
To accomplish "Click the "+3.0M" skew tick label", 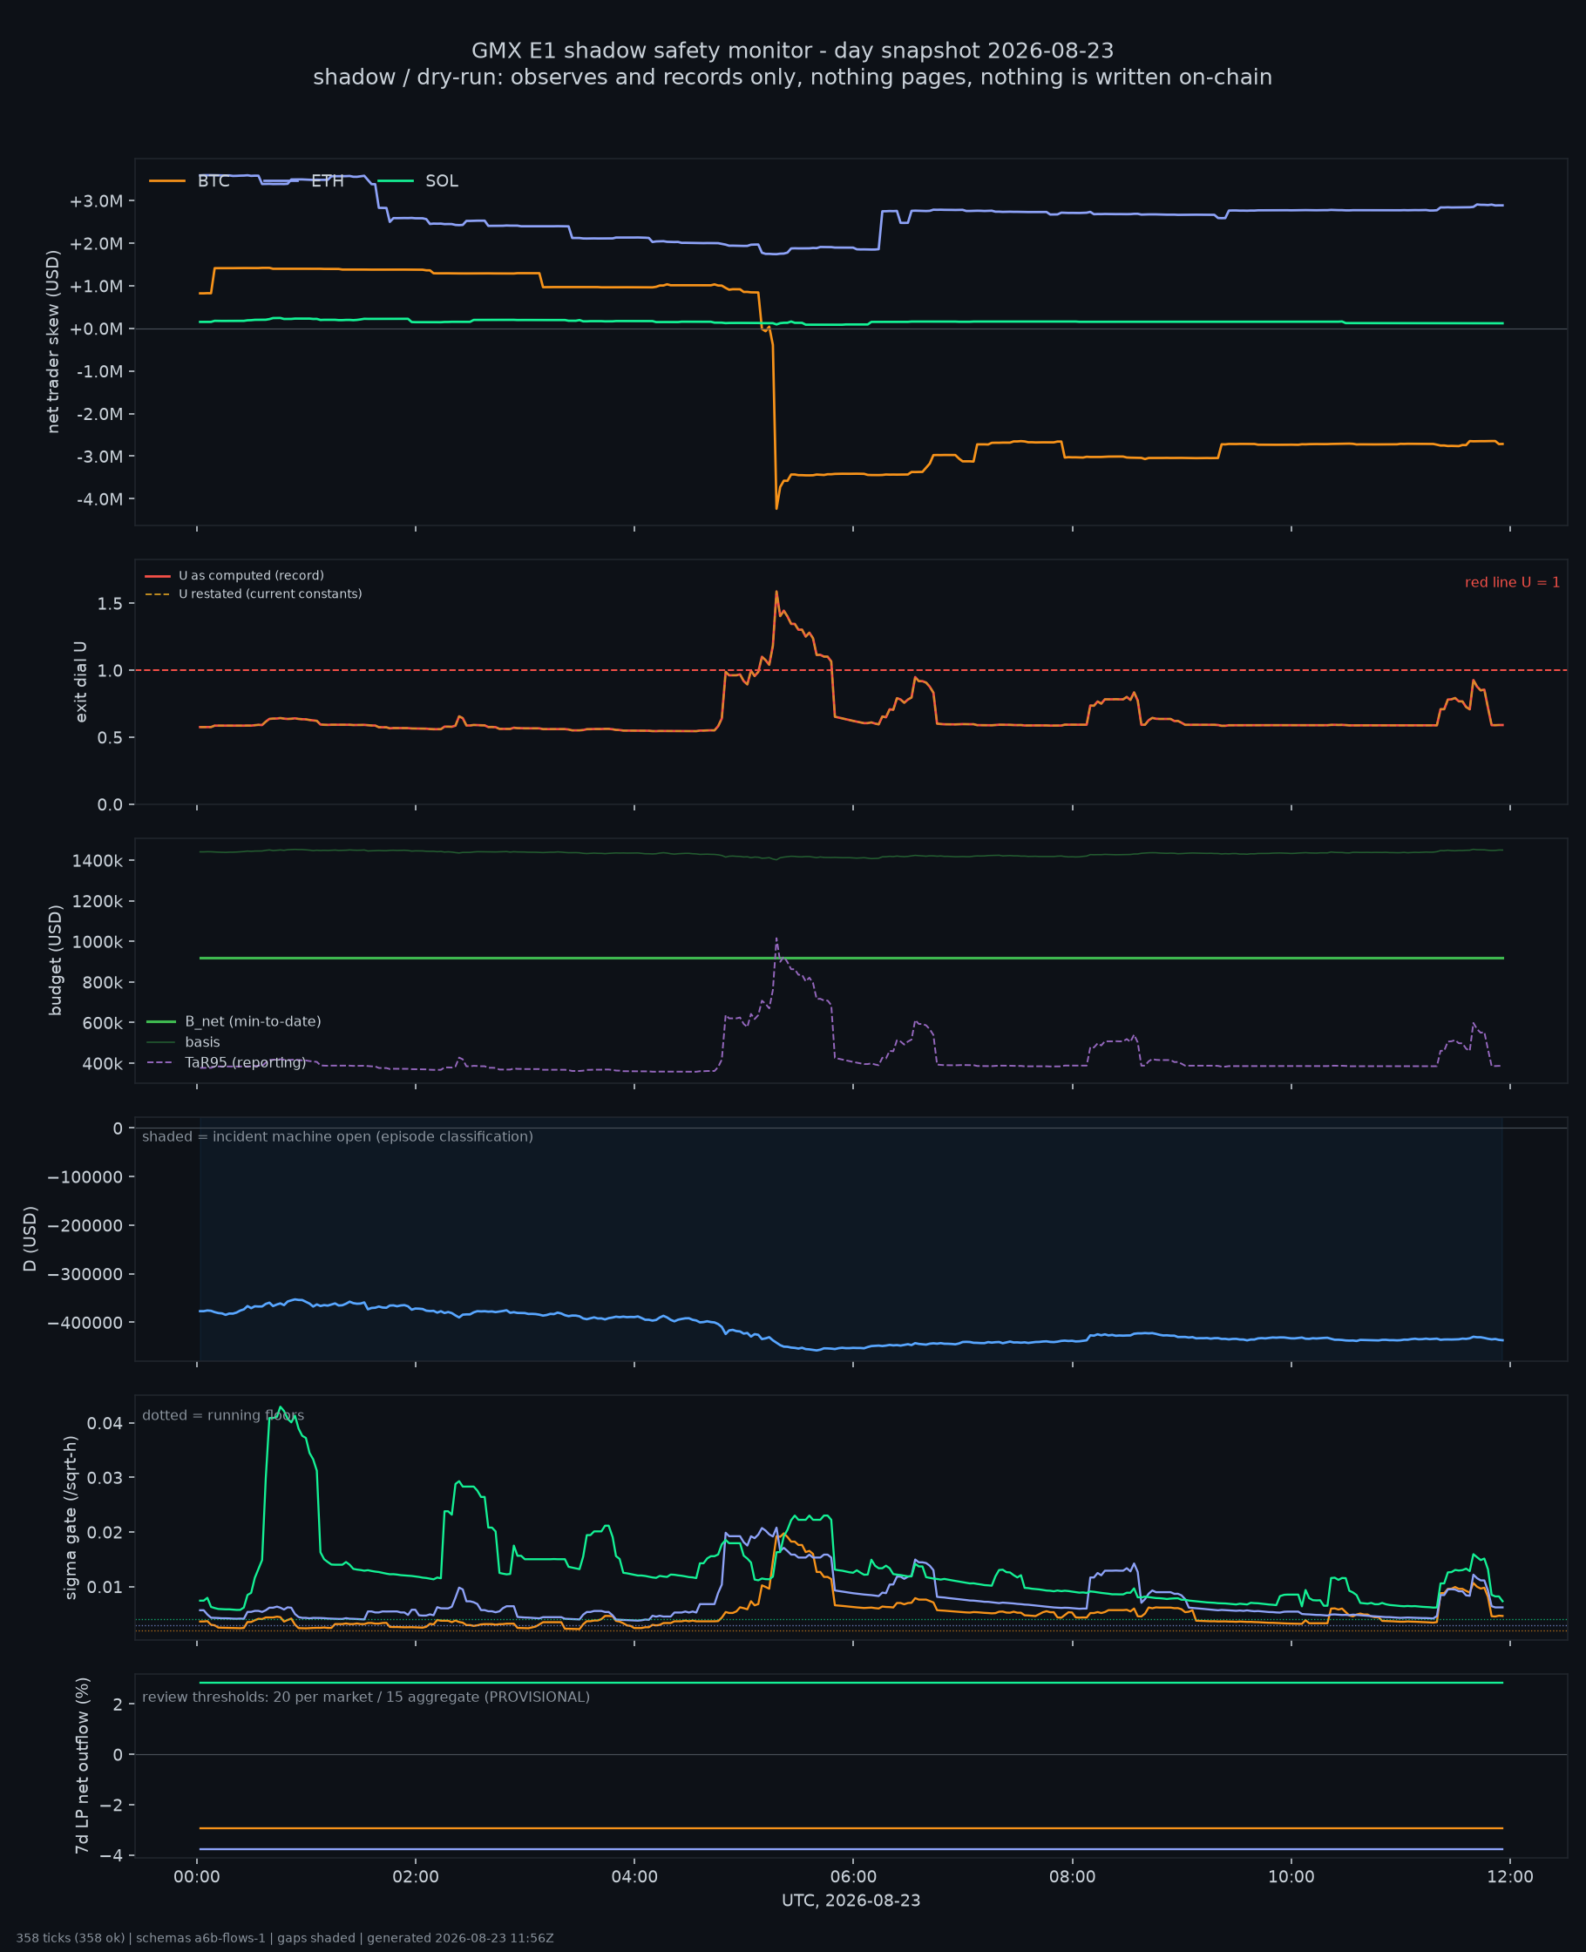I will (96, 201).
